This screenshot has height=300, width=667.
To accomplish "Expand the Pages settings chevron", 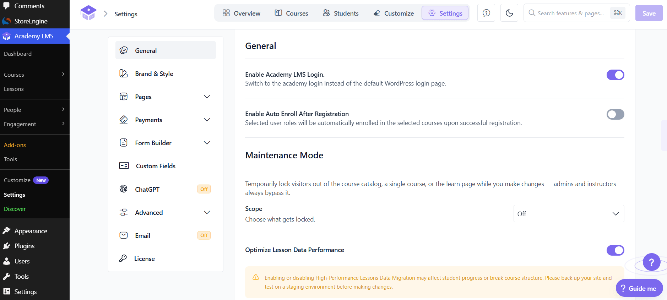I will 207,97.
